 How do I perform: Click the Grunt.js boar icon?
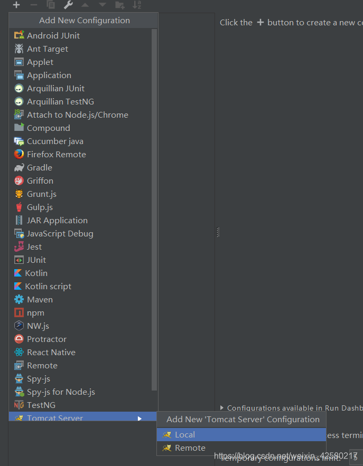(19, 194)
